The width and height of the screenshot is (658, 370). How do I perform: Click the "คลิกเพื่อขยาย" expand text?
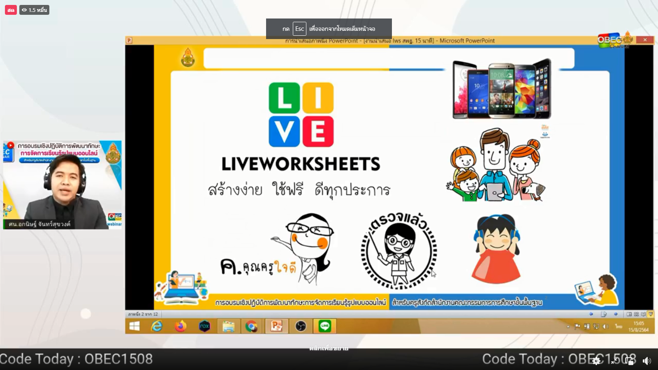tap(329, 348)
